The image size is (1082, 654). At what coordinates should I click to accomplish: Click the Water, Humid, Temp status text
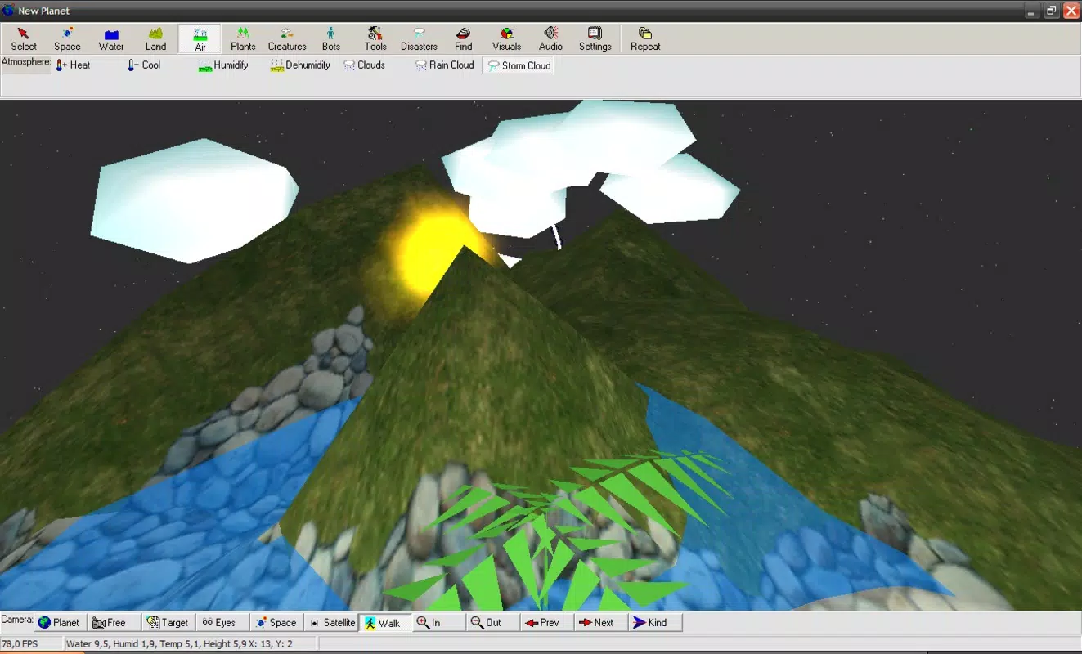pos(179,644)
